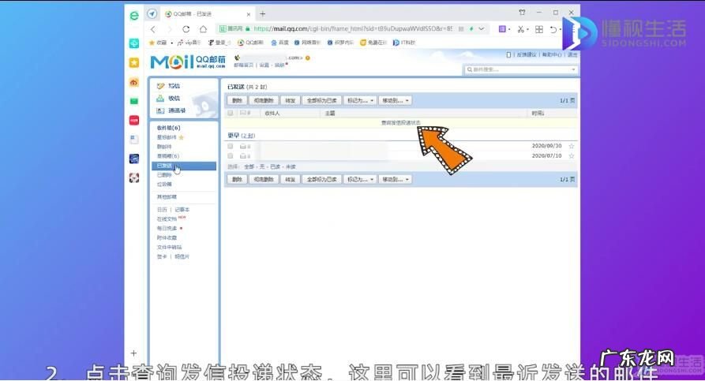This screenshot has height=381, width=705.
Task: Open the red-and-white pattern sidebar icon
Action: [134, 178]
